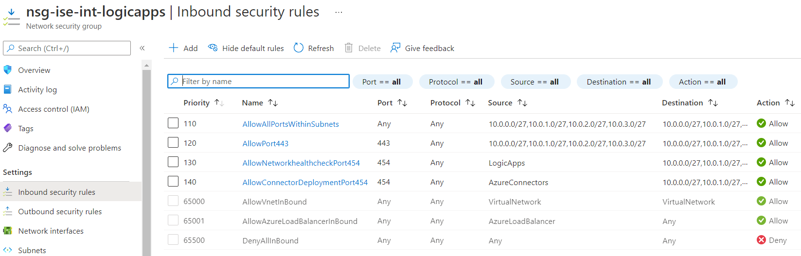Go to Access control (IAM)

53,109
